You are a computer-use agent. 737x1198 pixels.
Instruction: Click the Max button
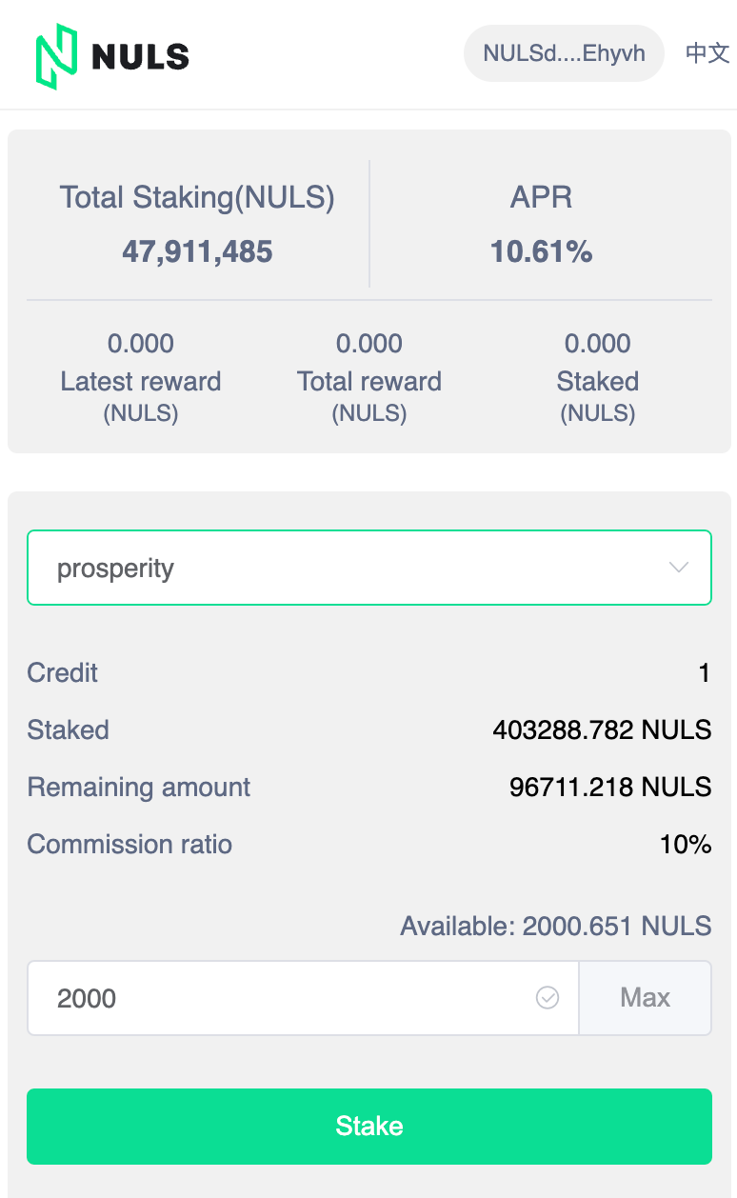tap(646, 998)
